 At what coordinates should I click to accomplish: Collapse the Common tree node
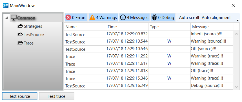click(6, 18)
